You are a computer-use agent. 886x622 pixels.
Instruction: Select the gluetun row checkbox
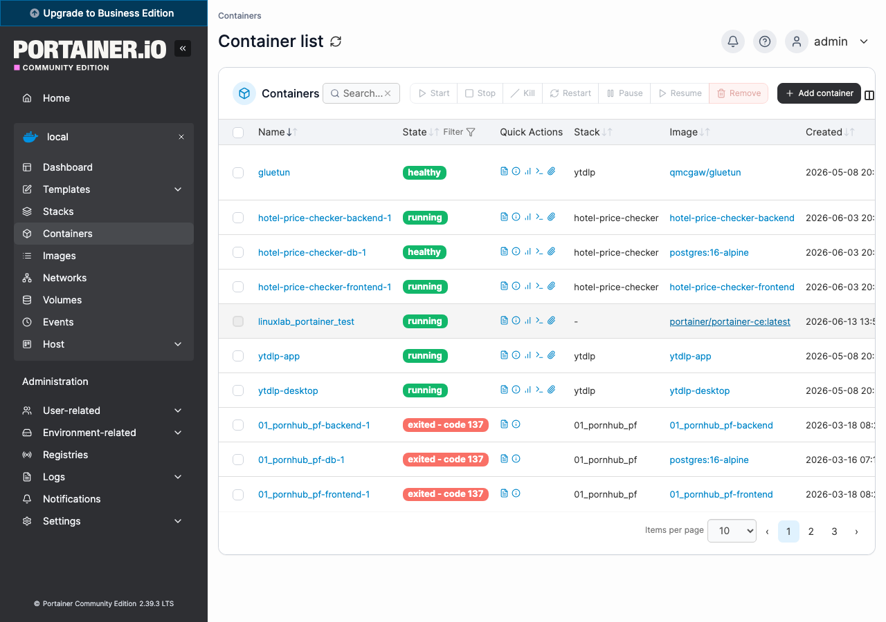pos(238,173)
